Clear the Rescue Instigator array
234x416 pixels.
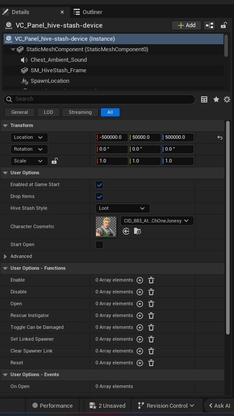[151, 316]
